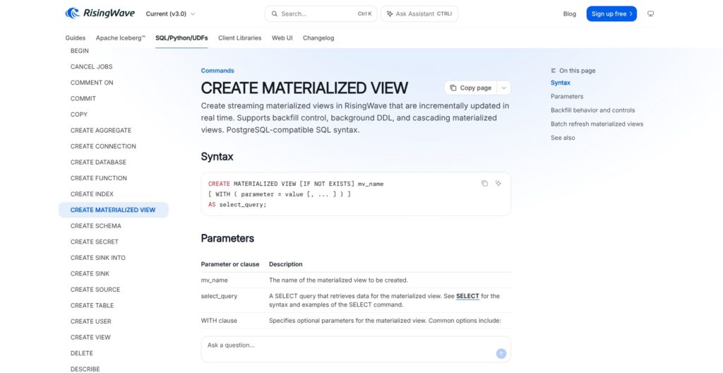Open the Current (v3.0) version dropdown
The image size is (723, 373).
(170, 14)
